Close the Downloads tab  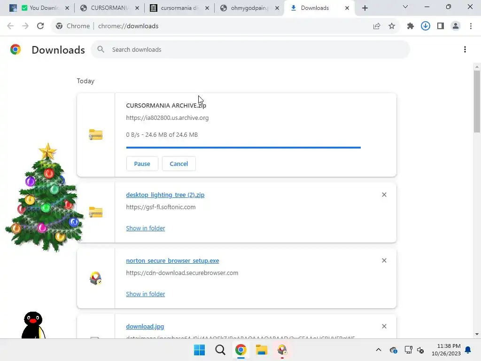pos(347,8)
